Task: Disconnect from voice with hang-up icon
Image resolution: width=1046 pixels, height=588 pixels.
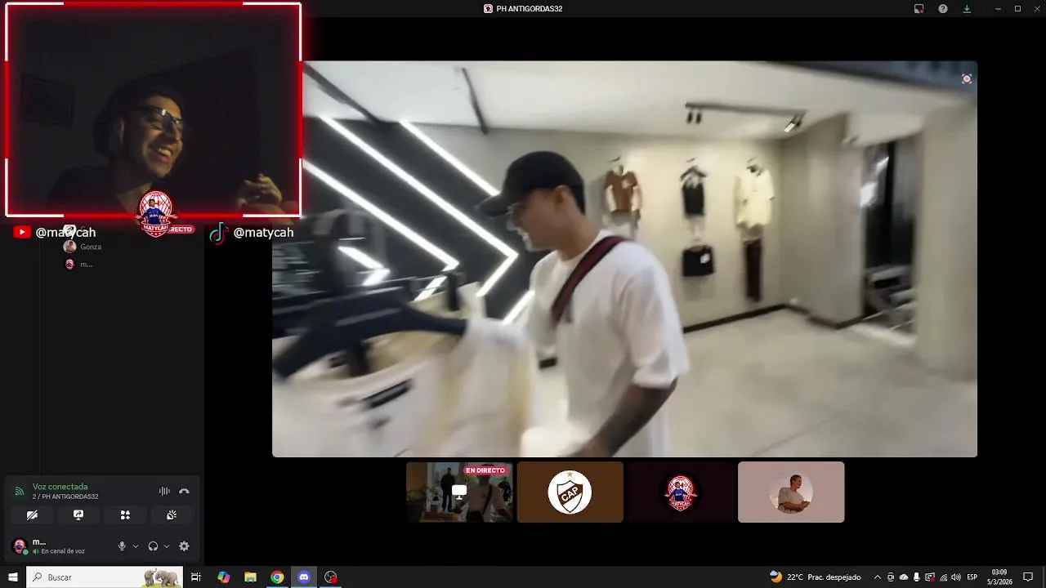Action: click(184, 491)
